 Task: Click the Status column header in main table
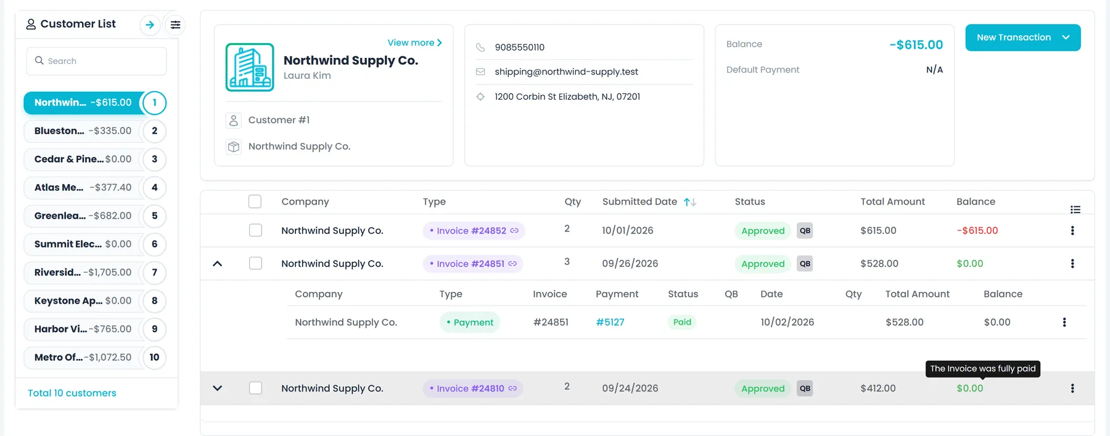click(x=750, y=201)
